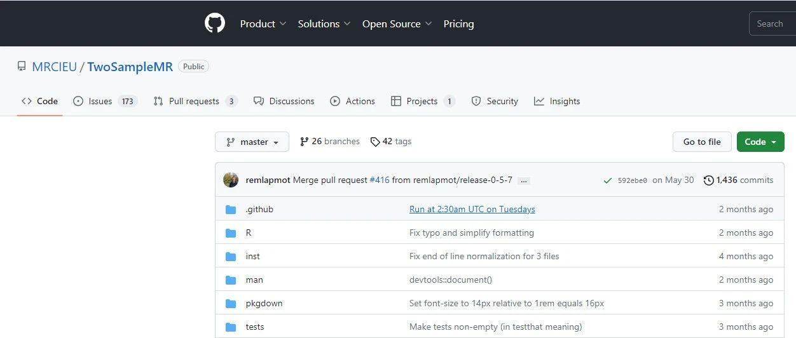Click the tags icon next to 42 tags
This screenshot has width=796, height=338.
(x=375, y=142)
